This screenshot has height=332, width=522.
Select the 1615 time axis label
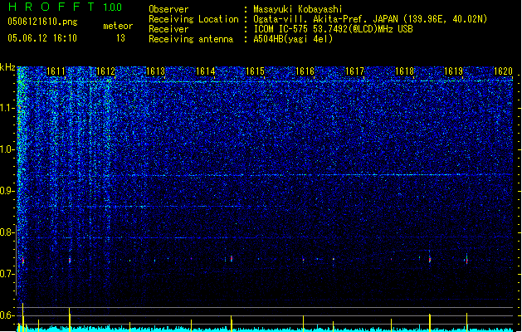255,71
